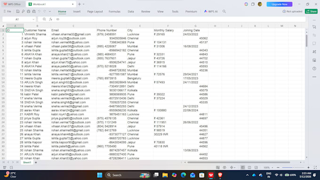Click the Insert Function fx icon
Viewport: 320px width, 180px height.
click(51, 19)
